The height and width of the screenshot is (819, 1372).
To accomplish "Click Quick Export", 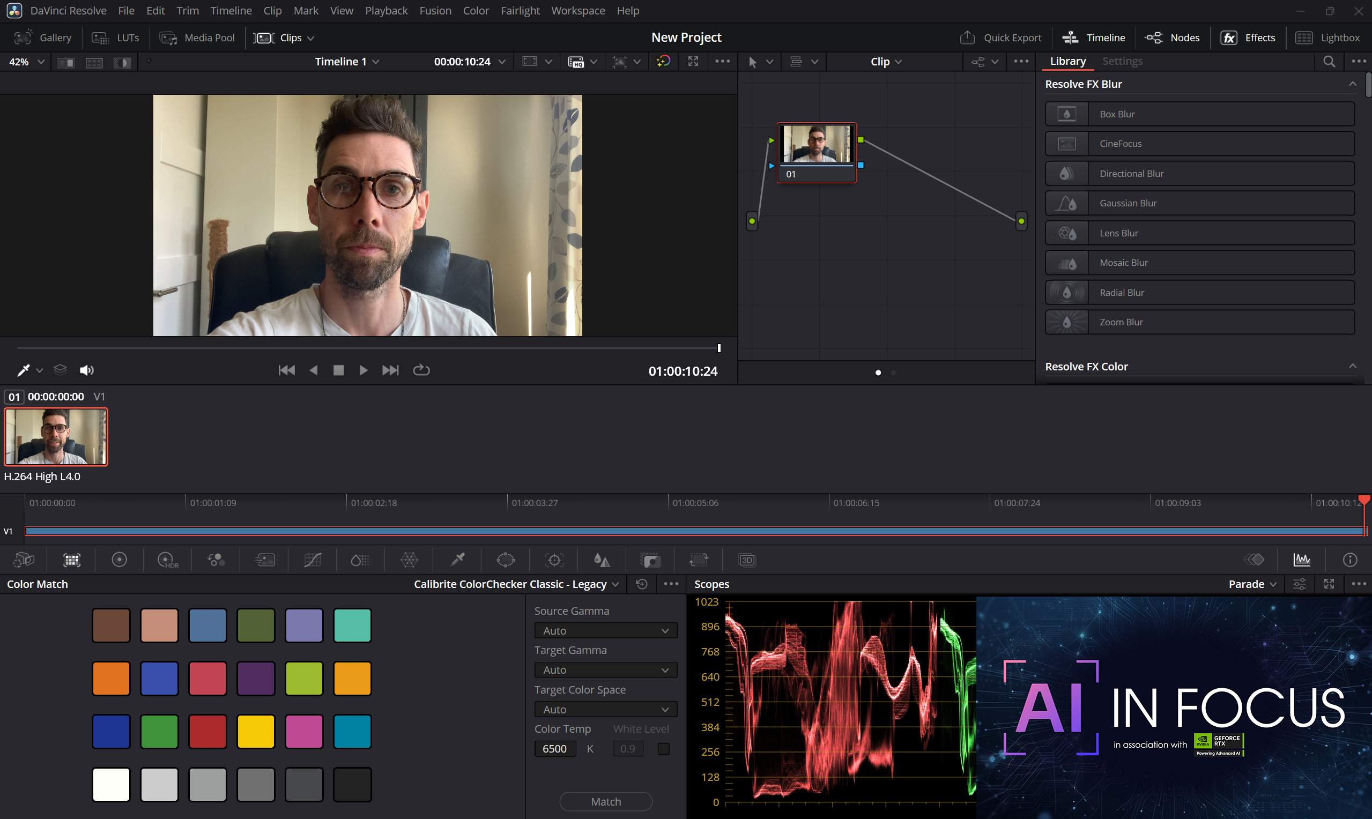I will tap(1000, 38).
